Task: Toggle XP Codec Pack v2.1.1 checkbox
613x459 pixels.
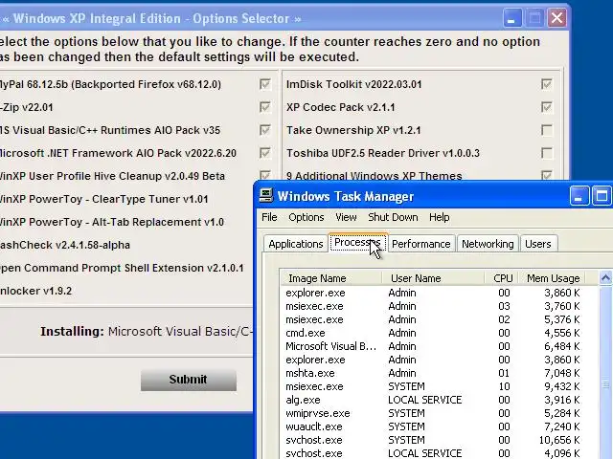Action: coord(547,107)
